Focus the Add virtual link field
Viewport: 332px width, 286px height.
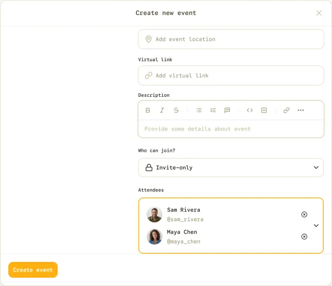231,76
